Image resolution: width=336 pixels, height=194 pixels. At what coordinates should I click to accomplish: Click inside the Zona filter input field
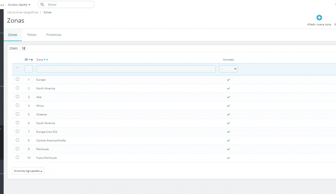[126, 69]
